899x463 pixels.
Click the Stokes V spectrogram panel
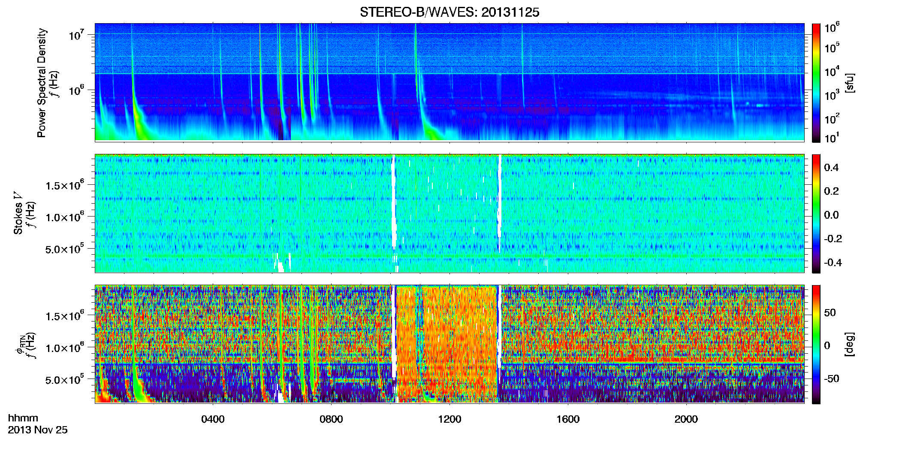[x=449, y=213]
